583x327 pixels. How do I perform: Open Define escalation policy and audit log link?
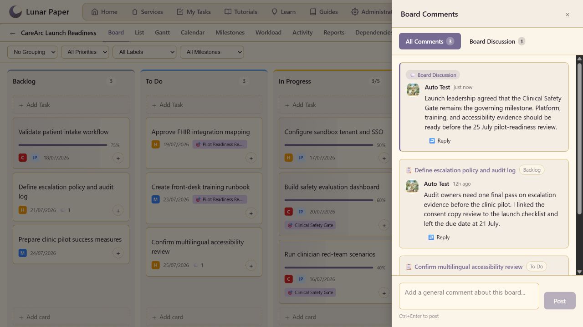[x=465, y=170]
